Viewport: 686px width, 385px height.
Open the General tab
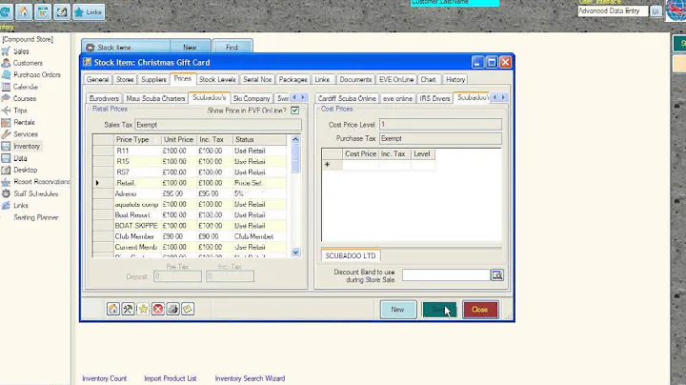(x=97, y=79)
